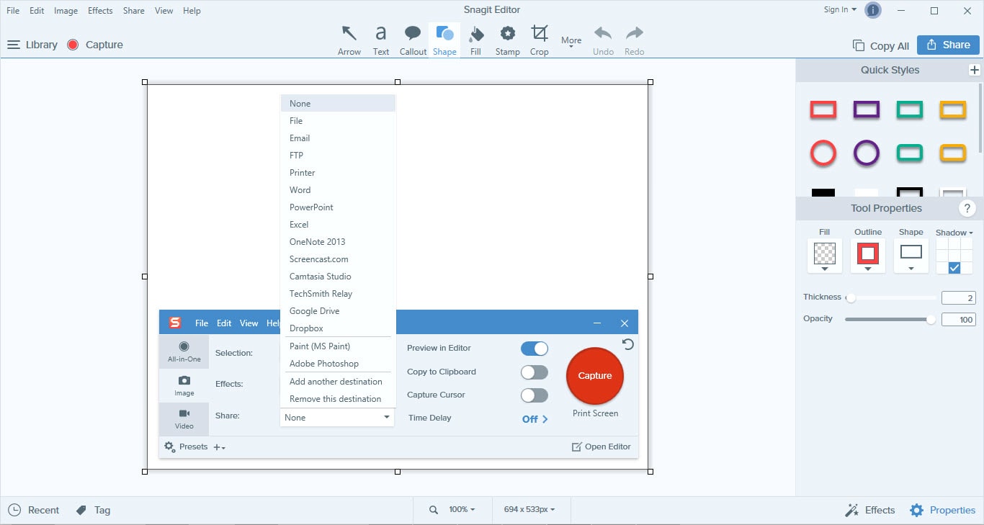Click the red rectangle quick style

(x=823, y=110)
